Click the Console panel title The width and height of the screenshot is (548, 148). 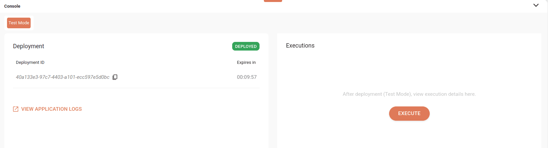pyautogui.click(x=12, y=6)
